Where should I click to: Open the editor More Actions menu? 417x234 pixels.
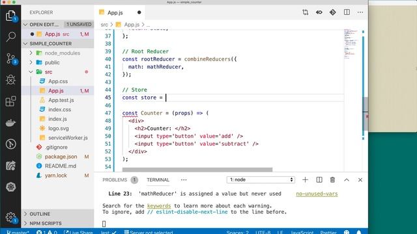tap(360, 12)
